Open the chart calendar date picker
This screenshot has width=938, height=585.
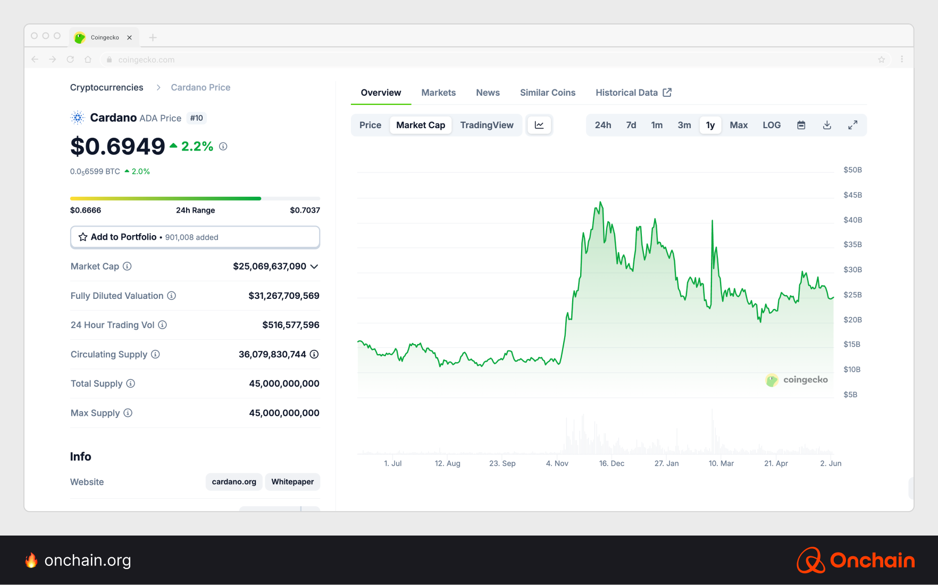[801, 125]
